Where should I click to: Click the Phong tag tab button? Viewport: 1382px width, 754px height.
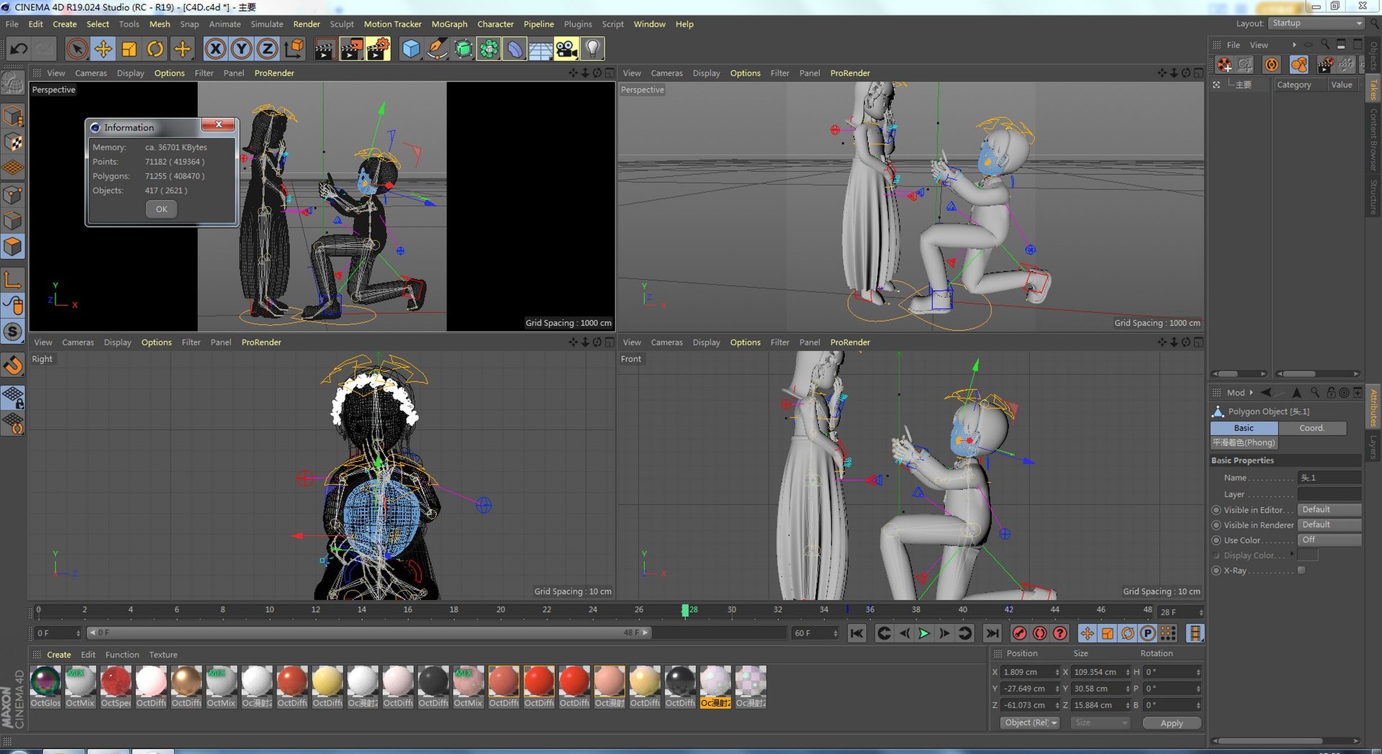click(x=1244, y=443)
